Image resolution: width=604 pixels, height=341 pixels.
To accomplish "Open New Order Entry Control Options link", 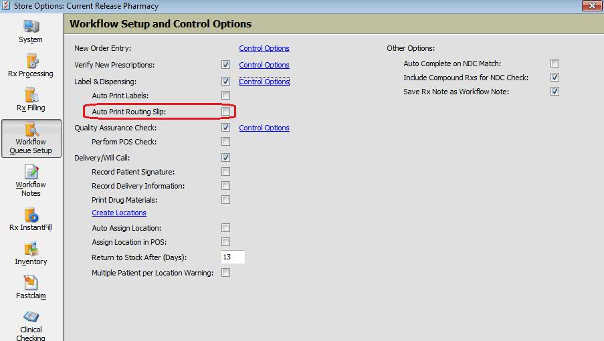I will pyautogui.click(x=264, y=48).
